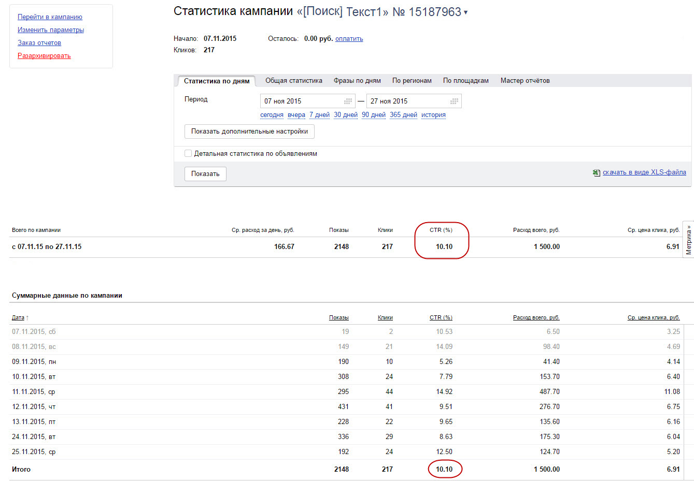Show additional settings button
Viewport: 694px width, 481px height.
click(249, 132)
